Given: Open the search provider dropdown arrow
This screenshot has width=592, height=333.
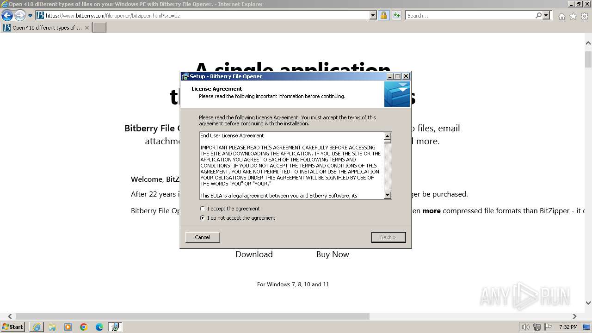Looking at the screenshot, I should click(x=546, y=15).
